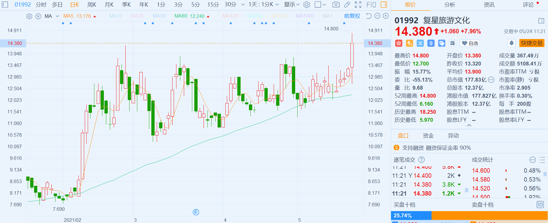548x223 pixels.
Task: Click 前复权 adjustment link
Action: (x=352, y=16)
